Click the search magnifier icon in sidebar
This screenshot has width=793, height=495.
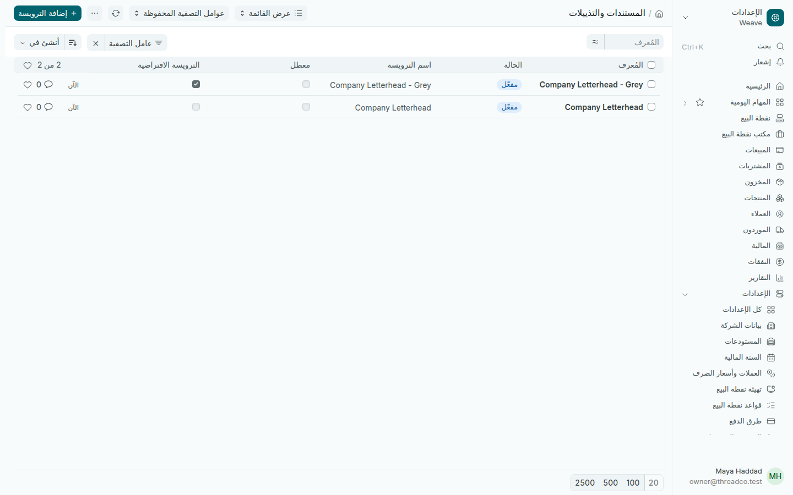pos(780,46)
